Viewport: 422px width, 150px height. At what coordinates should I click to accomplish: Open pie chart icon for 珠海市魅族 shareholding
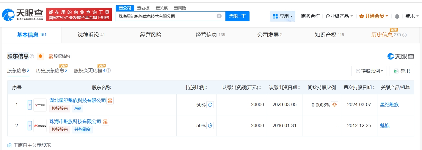point(210,125)
